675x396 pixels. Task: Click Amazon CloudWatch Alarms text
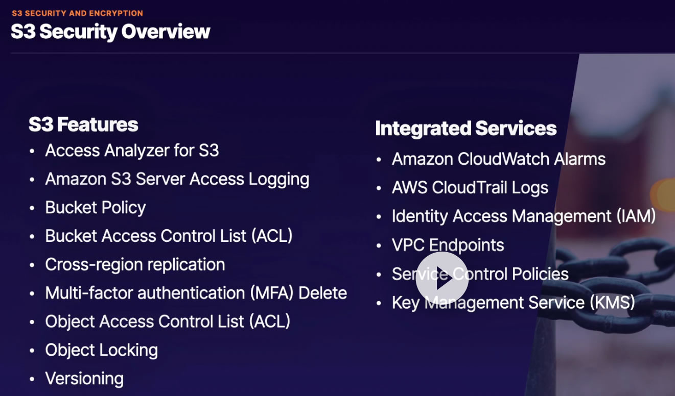tap(498, 159)
